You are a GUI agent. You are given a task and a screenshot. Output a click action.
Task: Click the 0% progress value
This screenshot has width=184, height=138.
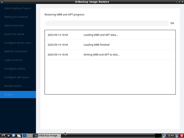pyautogui.click(x=172, y=23)
